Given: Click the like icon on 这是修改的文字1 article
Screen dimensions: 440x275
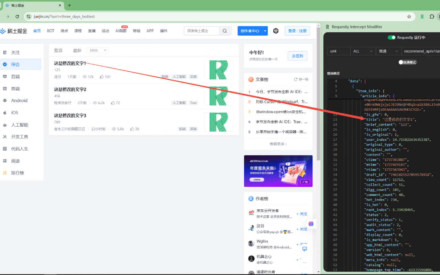Looking at the screenshot, I should coord(102,77).
